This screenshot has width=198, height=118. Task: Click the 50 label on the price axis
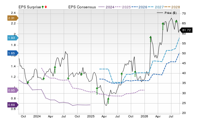(184, 53)
